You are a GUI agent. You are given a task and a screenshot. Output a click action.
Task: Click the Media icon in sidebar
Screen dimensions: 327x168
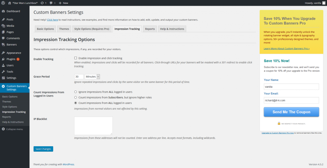click(3, 26)
